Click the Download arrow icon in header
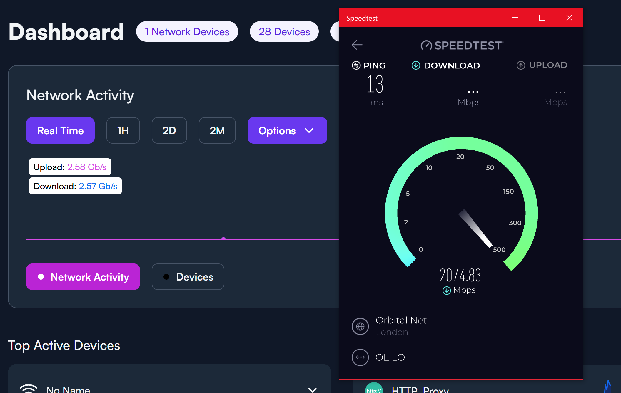 [x=416, y=65]
